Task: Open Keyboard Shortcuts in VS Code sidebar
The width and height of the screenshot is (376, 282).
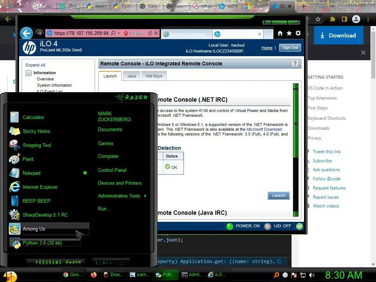Action: (x=326, y=118)
